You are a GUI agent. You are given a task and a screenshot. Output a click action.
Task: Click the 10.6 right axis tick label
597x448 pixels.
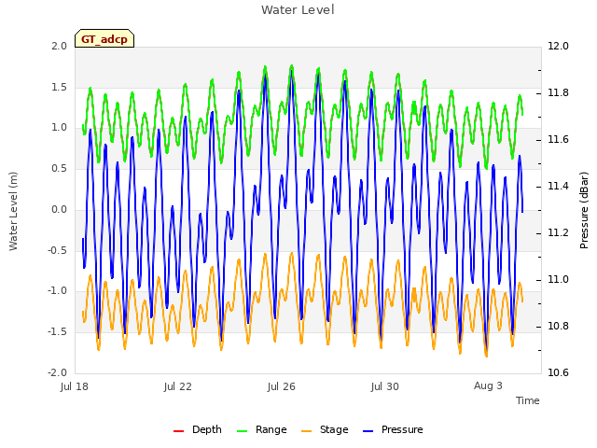point(558,372)
